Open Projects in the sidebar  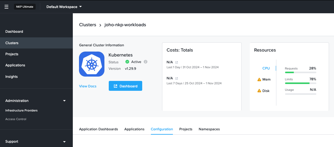[36, 54]
